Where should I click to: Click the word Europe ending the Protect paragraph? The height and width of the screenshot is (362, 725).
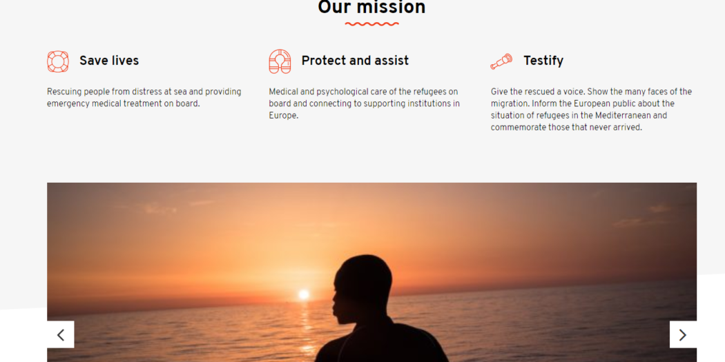[x=283, y=116]
